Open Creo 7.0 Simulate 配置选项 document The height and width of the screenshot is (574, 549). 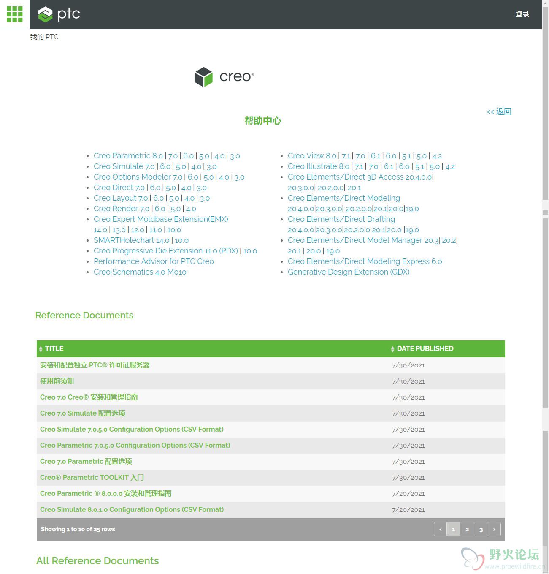[83, 413]
